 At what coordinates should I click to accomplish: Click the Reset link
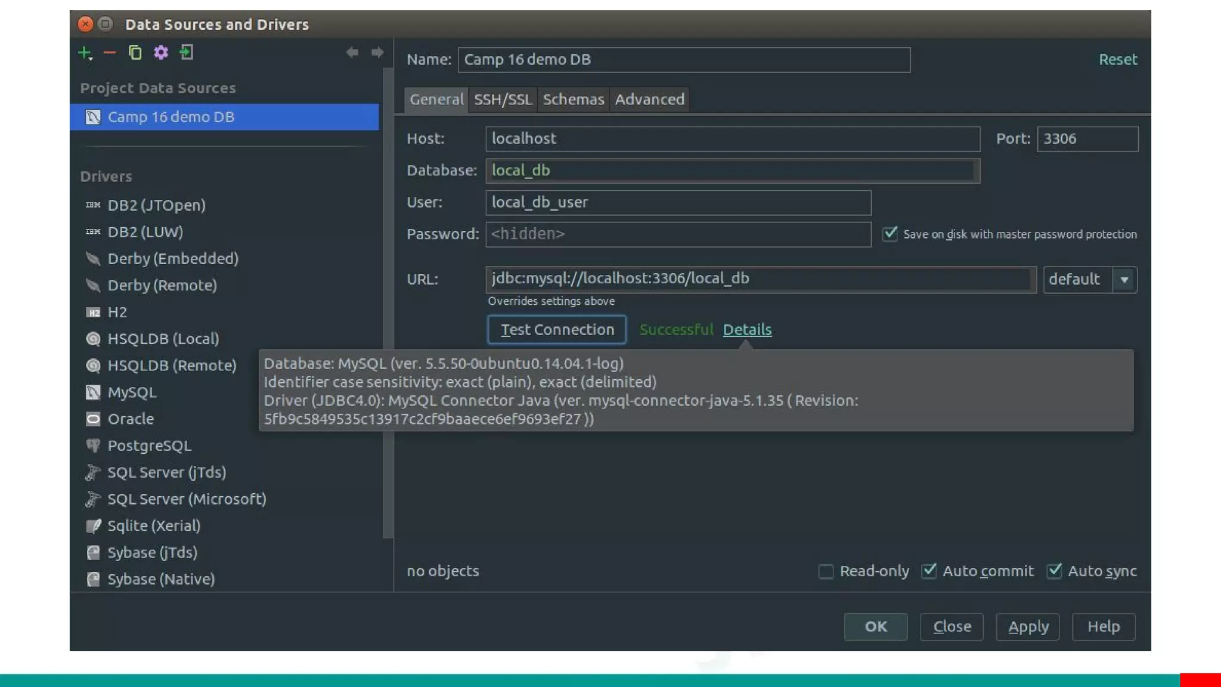[1118, 60]
